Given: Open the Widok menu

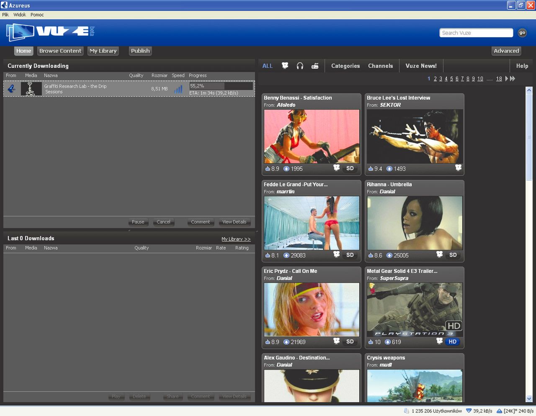Looking at the screenshot, I should click(20, 15).
